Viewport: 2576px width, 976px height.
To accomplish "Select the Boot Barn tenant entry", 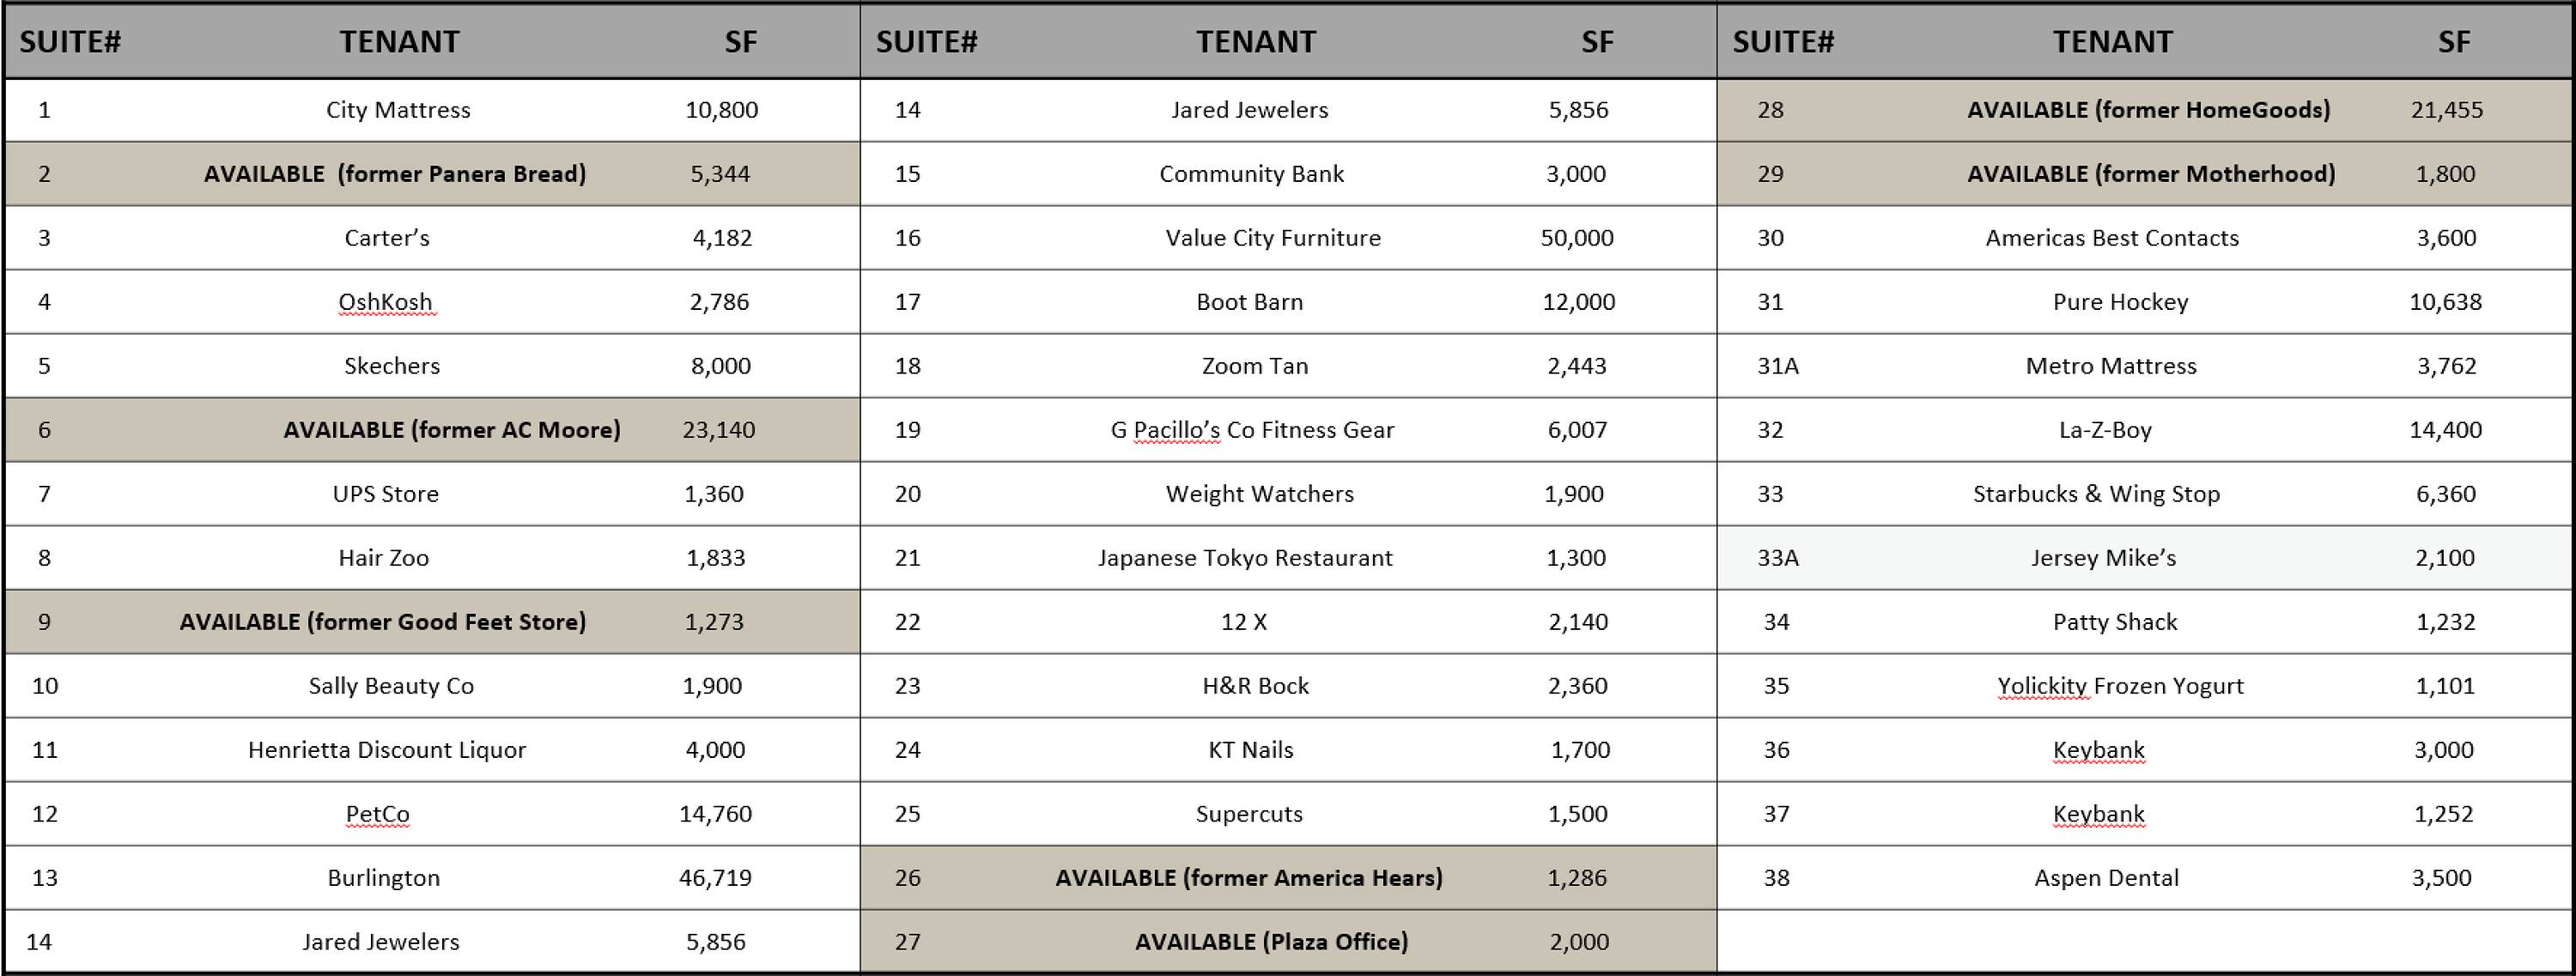I will 1249,302.
